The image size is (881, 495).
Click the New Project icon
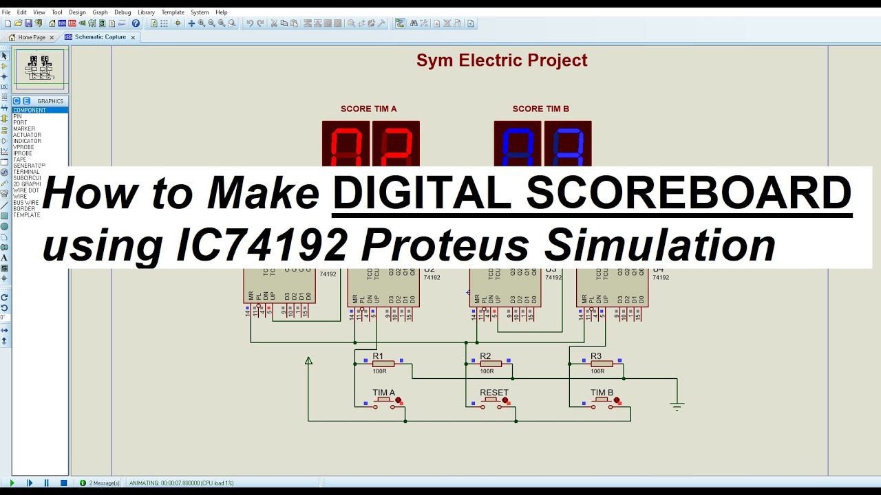tap(8, 23)
